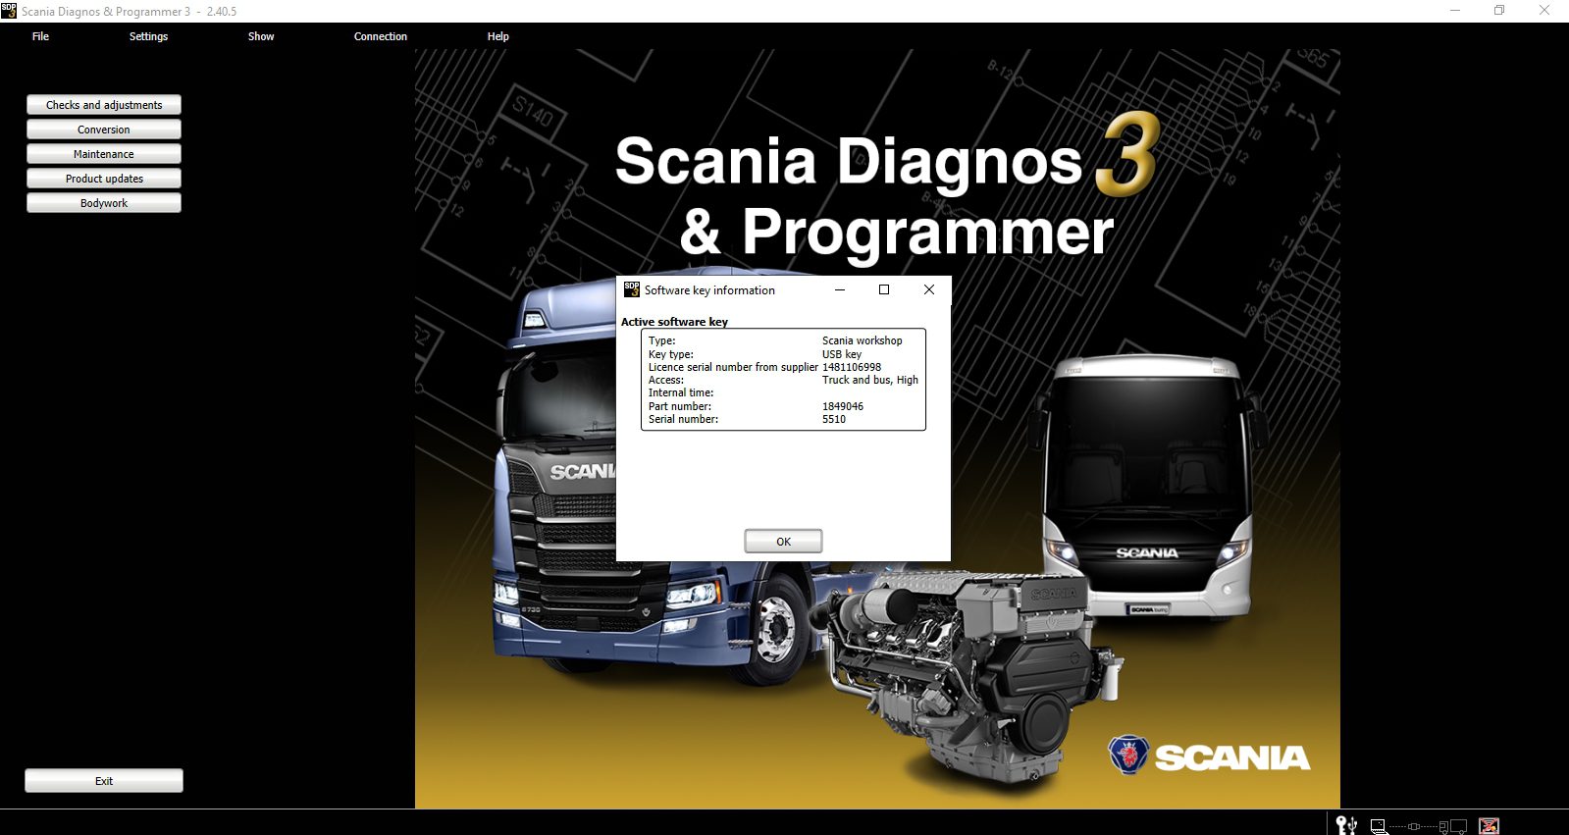
Task: Click the SDP3 icon in dialog title bar
Action: [632, 289]
